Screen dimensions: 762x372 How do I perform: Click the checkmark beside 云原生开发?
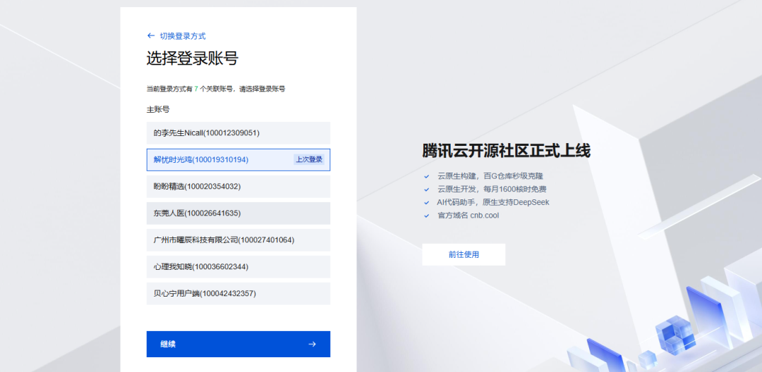coord(427,190)
